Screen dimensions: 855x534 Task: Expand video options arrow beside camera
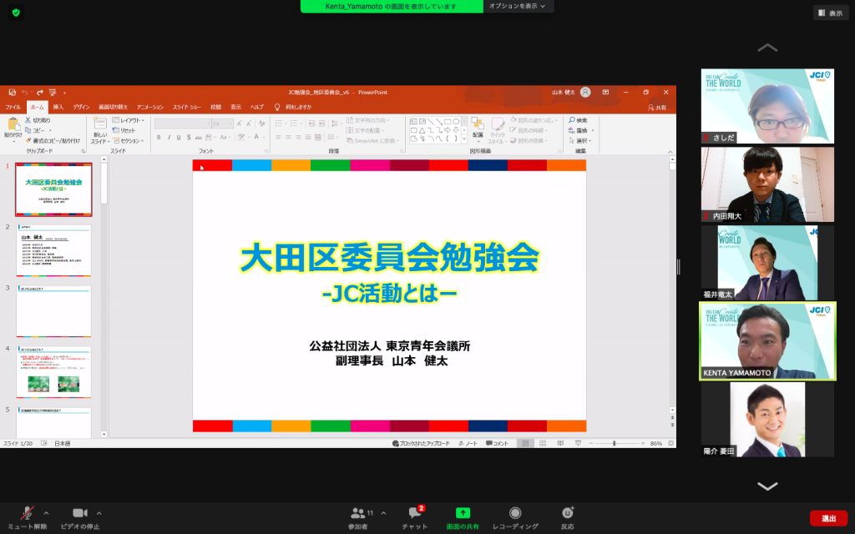(99, 512)
